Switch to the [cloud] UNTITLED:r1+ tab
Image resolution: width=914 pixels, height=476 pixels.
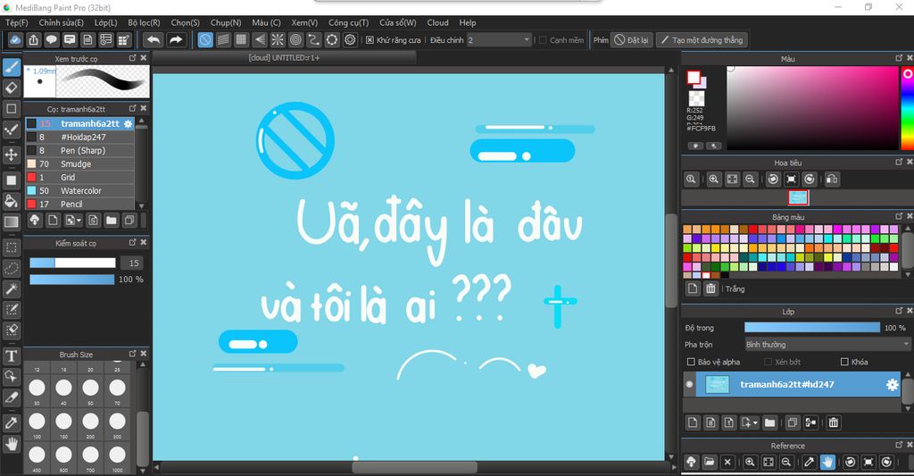284,58
